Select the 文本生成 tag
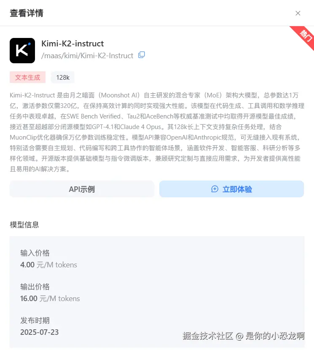 click(x=28, y=77)
